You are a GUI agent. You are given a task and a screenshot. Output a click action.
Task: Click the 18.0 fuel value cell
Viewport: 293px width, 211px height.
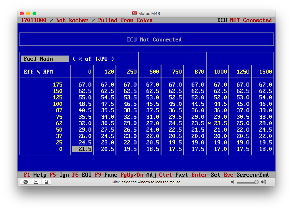click(x=265, y=149)
